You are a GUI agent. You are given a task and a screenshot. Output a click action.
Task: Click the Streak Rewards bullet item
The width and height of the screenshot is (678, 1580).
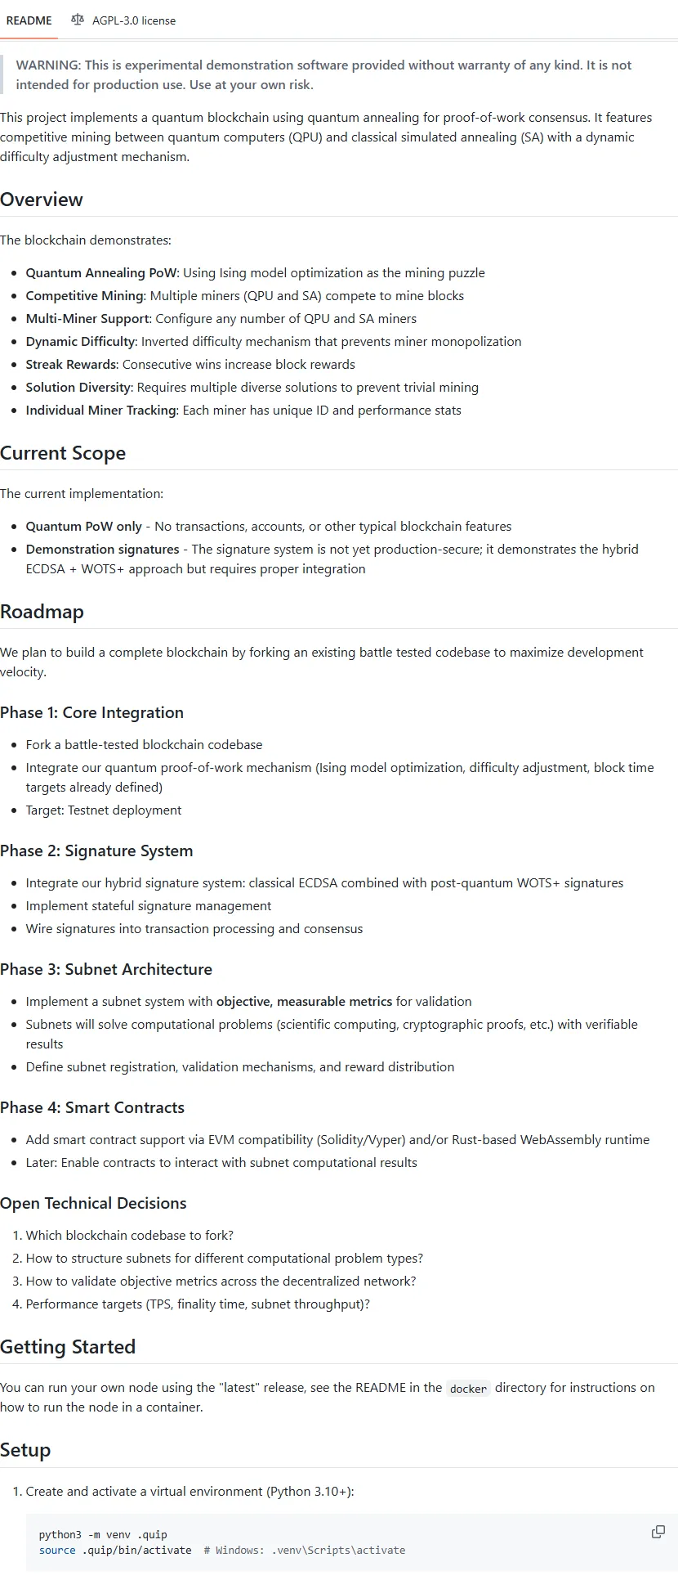tap(190, 365)
